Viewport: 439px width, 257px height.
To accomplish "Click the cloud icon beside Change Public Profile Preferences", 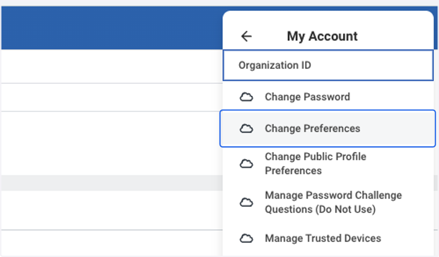I will point(246,163).
